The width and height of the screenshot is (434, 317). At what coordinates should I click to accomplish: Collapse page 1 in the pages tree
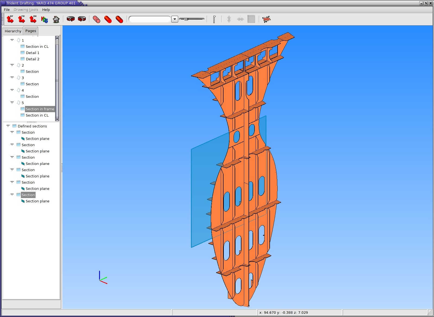[x=12, y=40]
